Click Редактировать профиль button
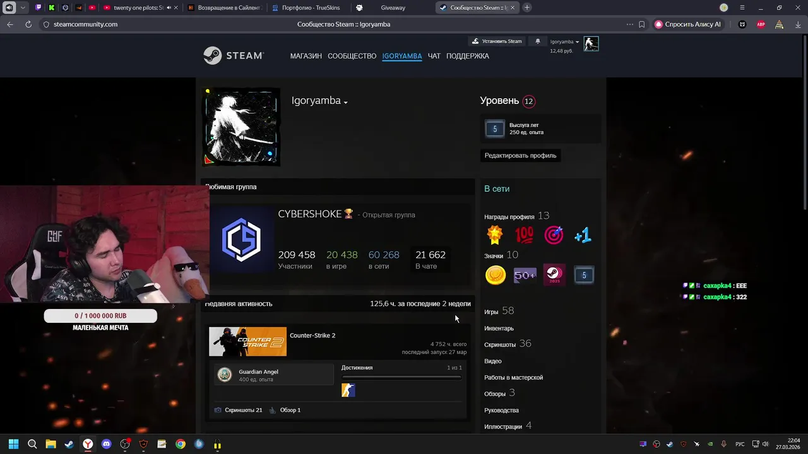This screenshot has height=454, width=808. coord(520,155)
